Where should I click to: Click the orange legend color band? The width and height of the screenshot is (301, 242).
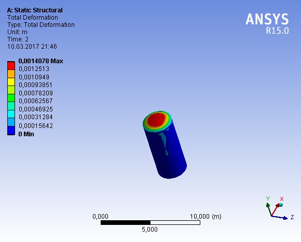pos(11,74)
